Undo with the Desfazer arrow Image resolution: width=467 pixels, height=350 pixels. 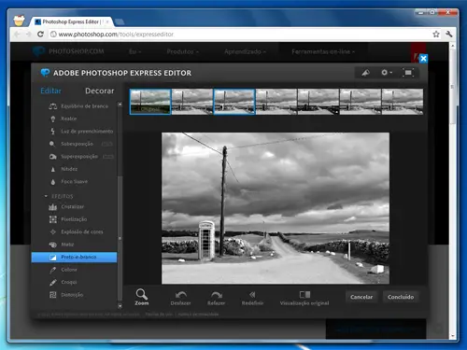[180, 298]
